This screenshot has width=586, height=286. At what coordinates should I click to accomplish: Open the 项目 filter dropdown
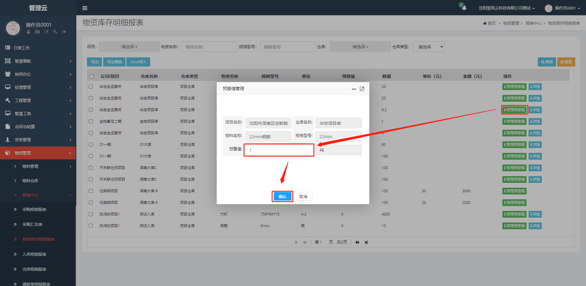129,47
